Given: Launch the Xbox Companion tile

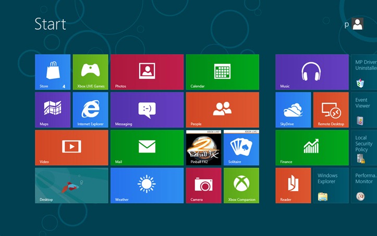Looking at the screenshot, I should click(241, 185).
